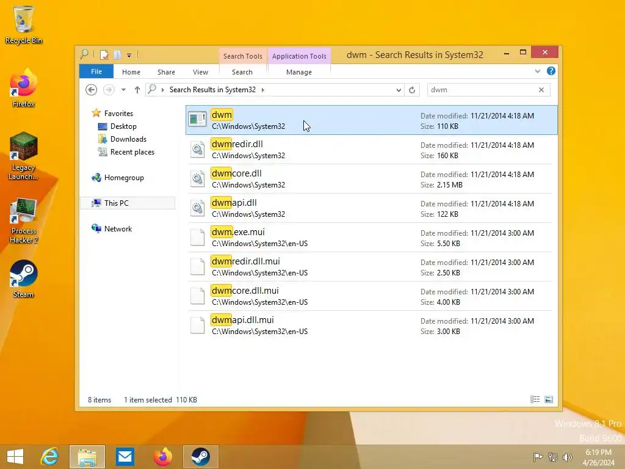
Task: Refresh the search results
Action: click(x=412, y=90)
